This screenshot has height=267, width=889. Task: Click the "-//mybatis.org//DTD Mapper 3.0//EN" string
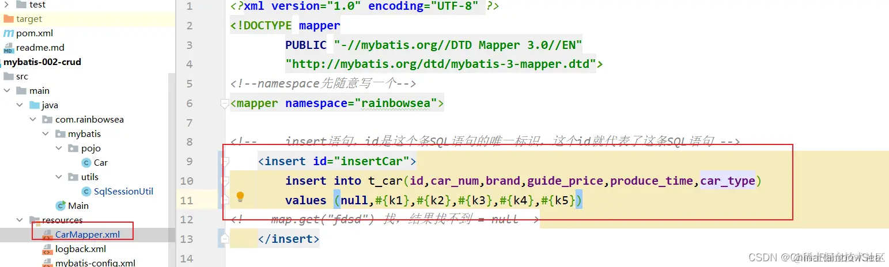(458, 45)
